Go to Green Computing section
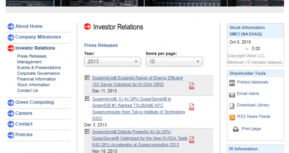This screenshot has width=289, height=153. pyautogui.click(x=35, y=102)
